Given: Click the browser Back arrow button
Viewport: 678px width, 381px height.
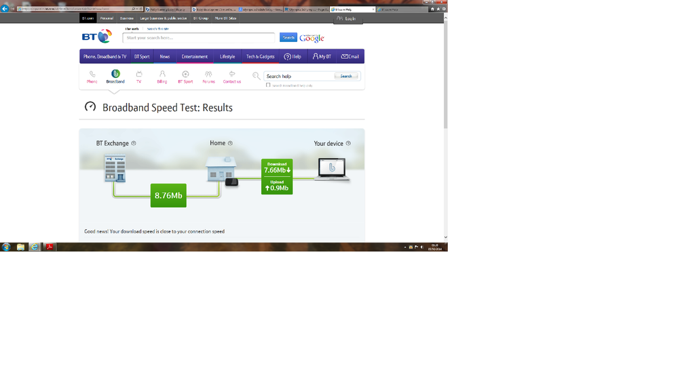Looking at the screenshot, I should (x=5, y=9).
